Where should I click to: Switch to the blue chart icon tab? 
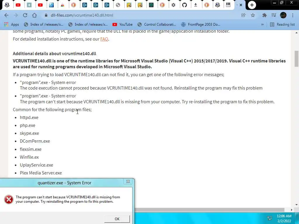[51, 5]
